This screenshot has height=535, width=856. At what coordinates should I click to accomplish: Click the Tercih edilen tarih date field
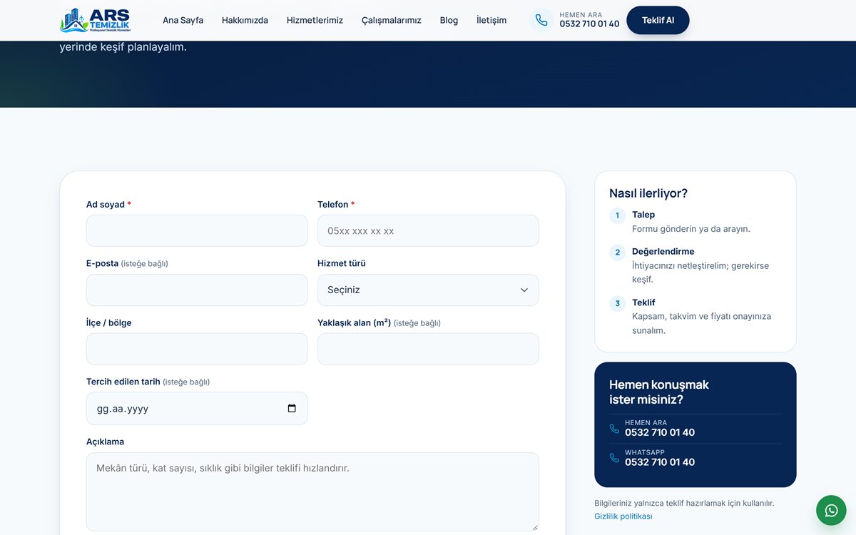tap(197, 409)
